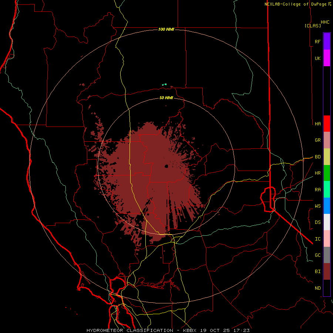Image resolution: width=333 pixels, height=333 pixels.
Task: Click the HHC product code label
Action: point(325,22)
